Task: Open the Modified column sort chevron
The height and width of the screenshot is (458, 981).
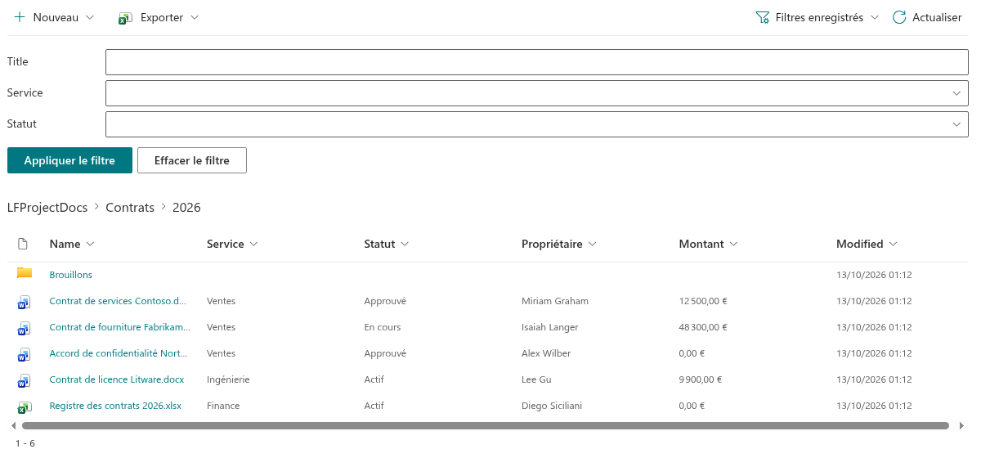Action: pyautogui.click(x=893, y=244)
